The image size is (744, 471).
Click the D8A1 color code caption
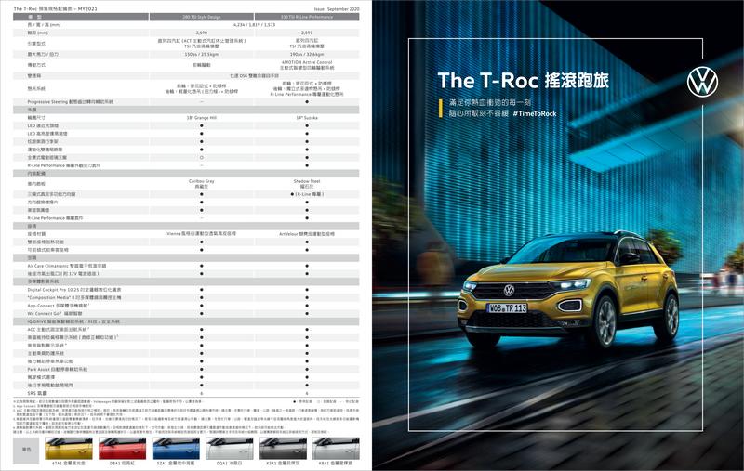(x=123, y=464)
